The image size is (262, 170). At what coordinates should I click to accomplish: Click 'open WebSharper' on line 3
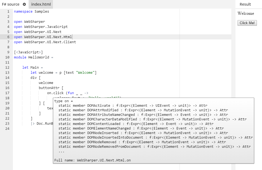[29, 22]
